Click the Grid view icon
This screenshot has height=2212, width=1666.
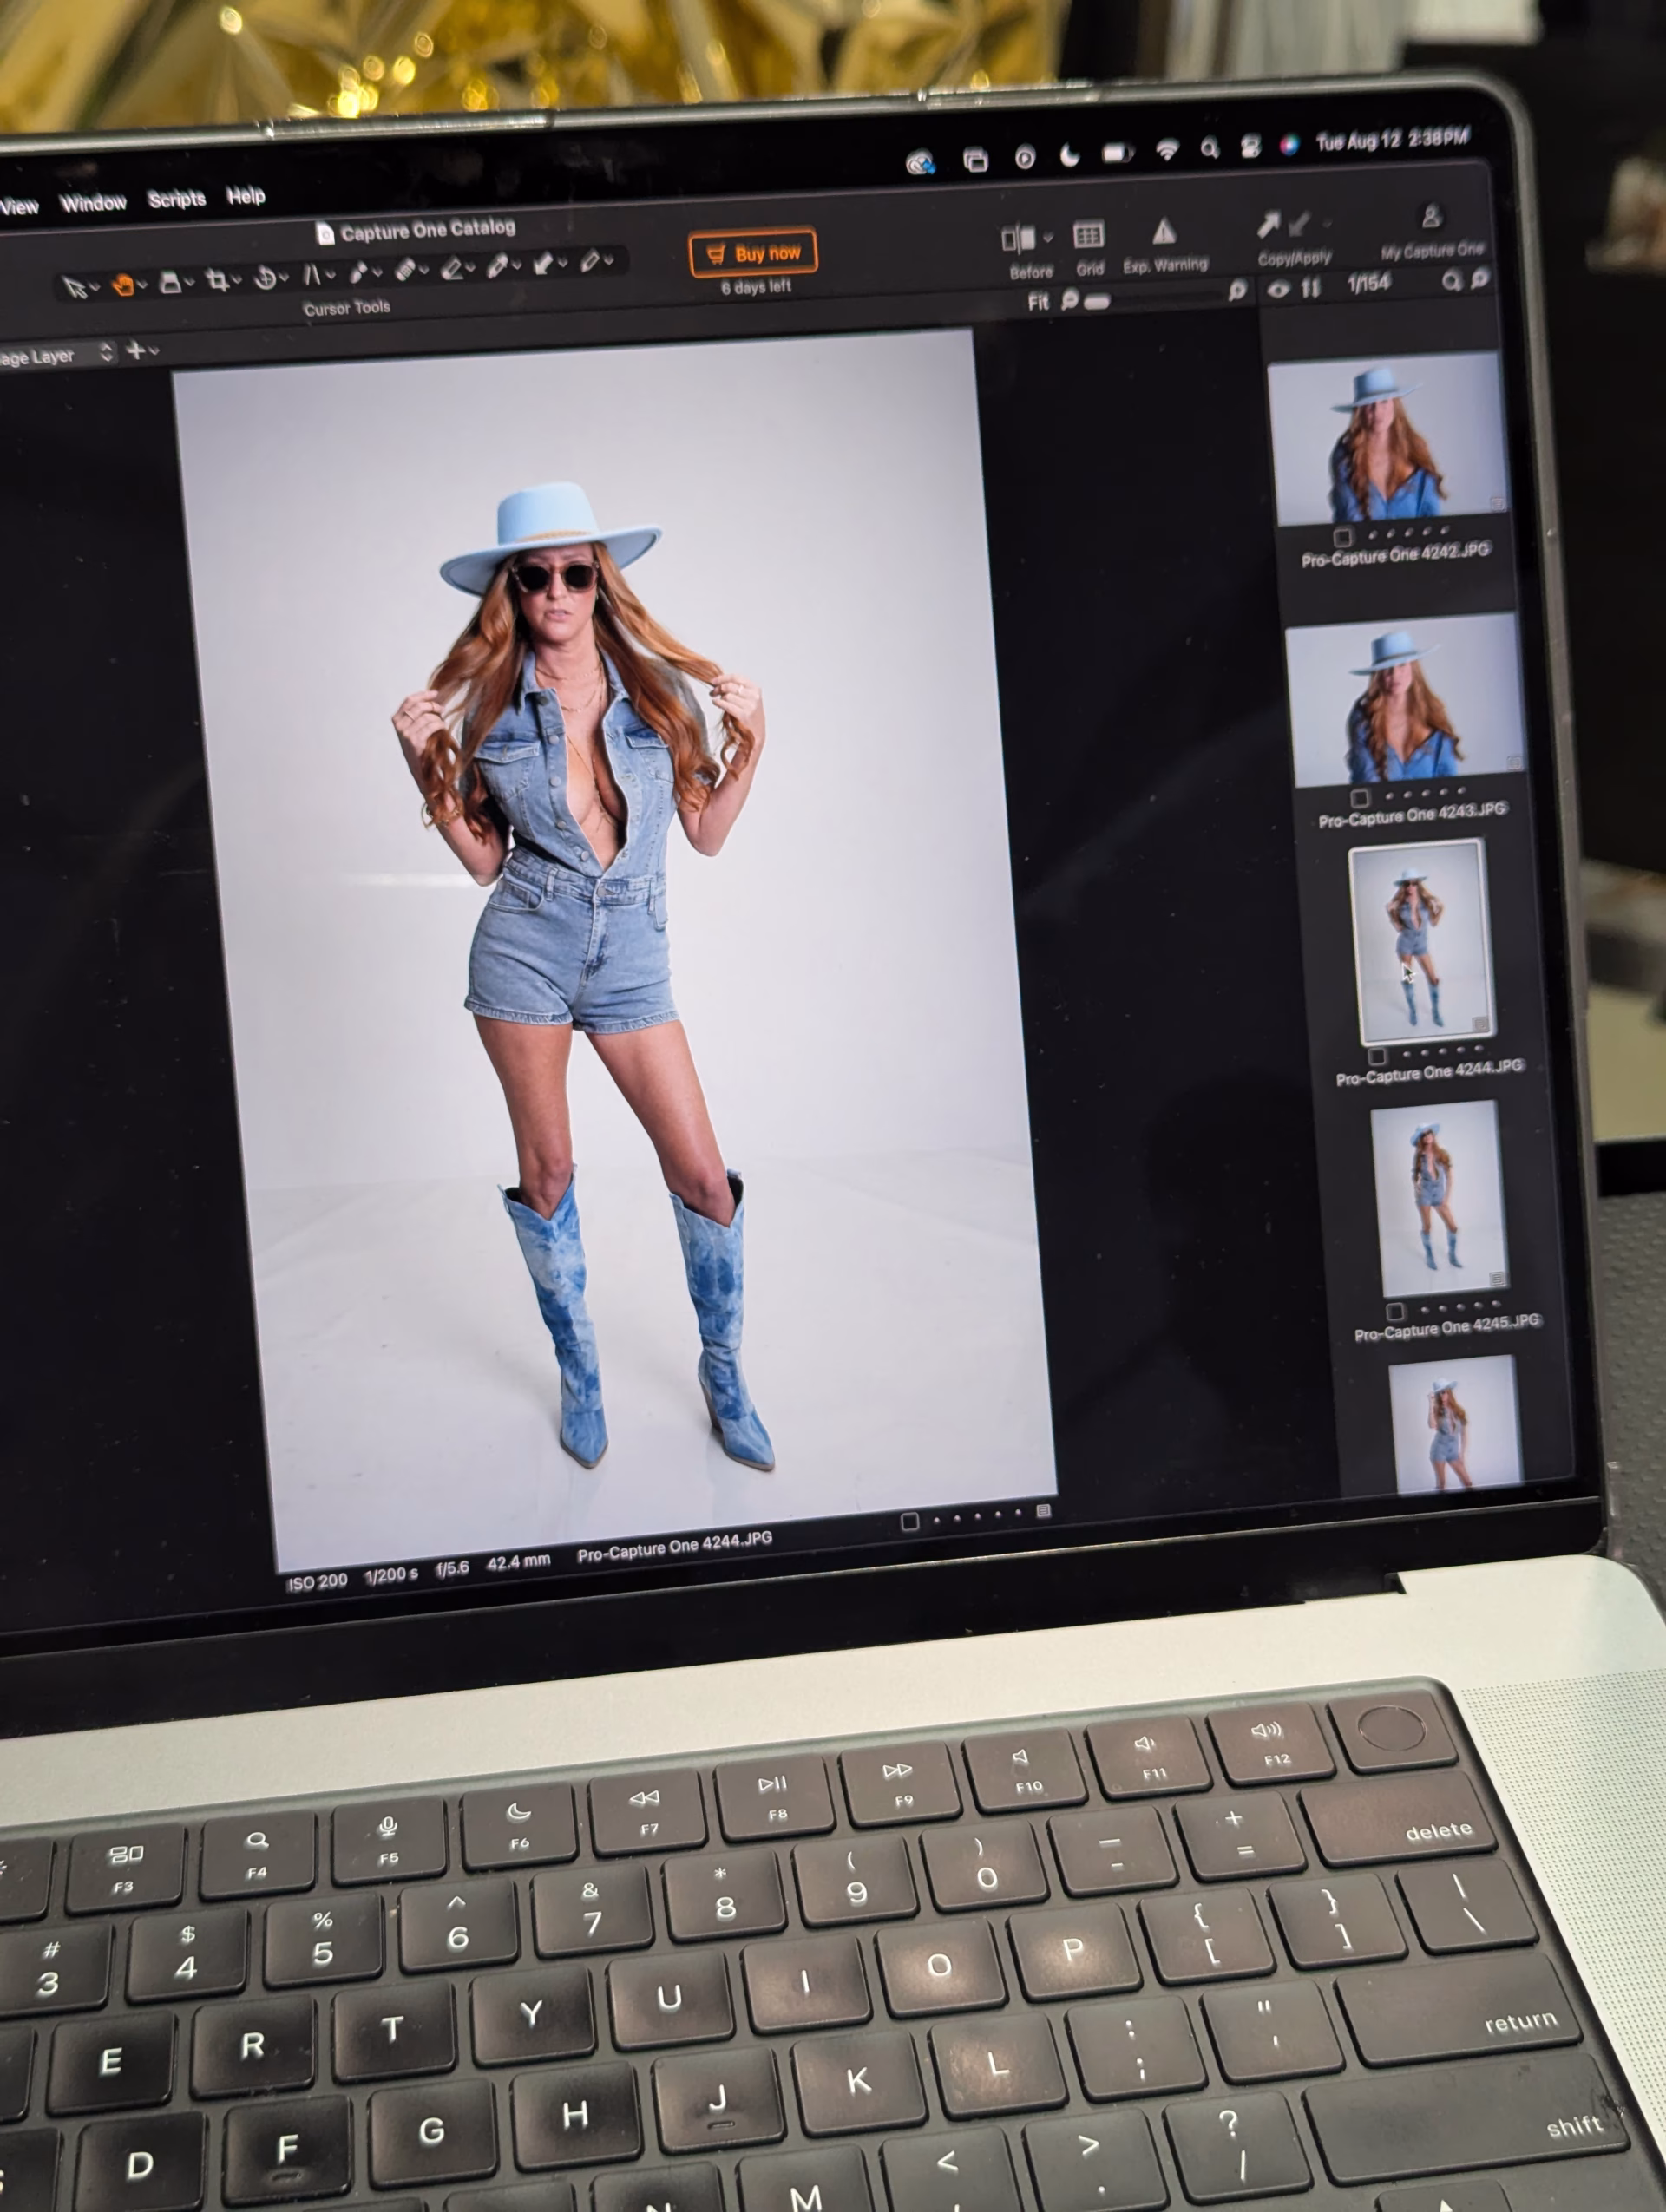click(x=1088, y=236)
